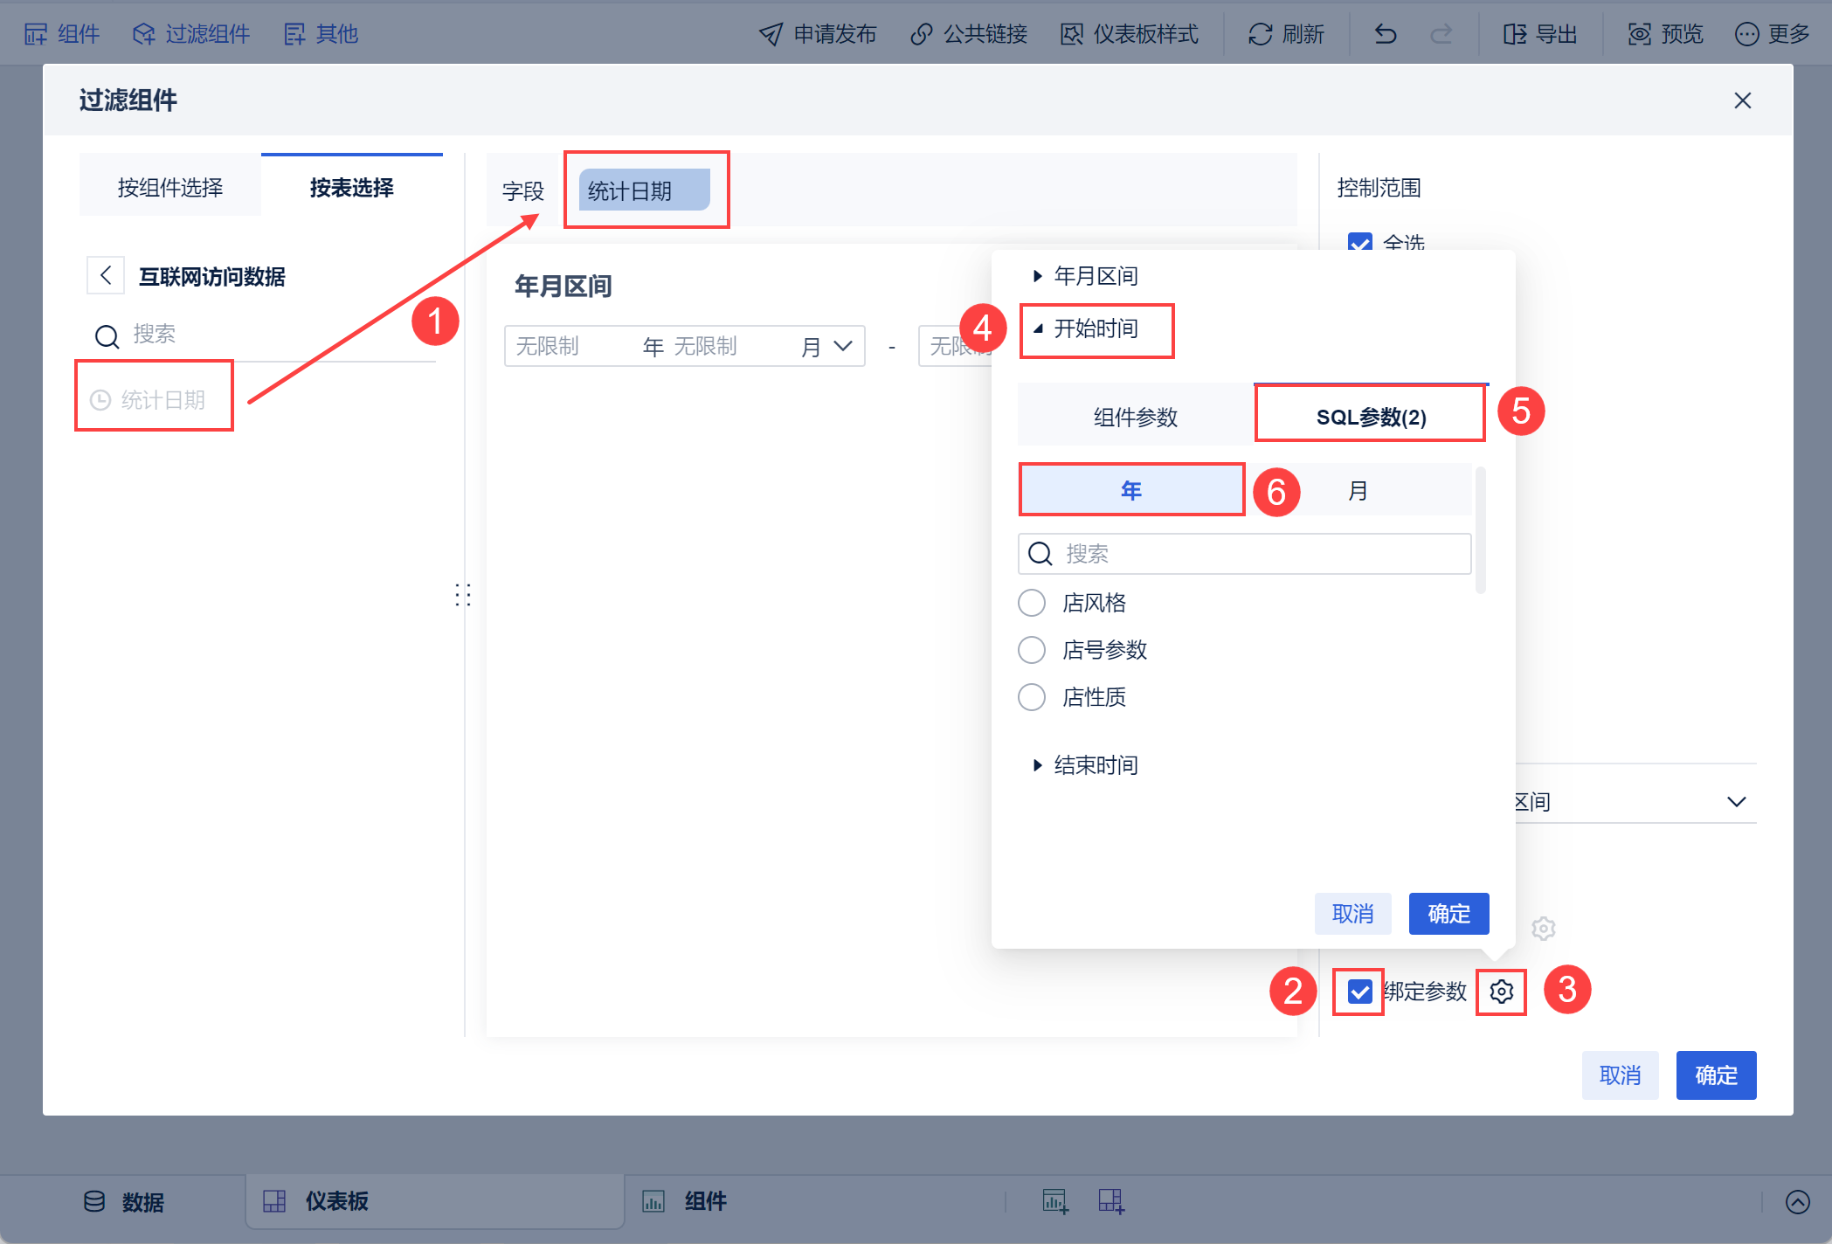Viewport: 1832px width, 1244px height.
Task: Click the 刷新 refresh icon
Action: [x=1260, y=34]
